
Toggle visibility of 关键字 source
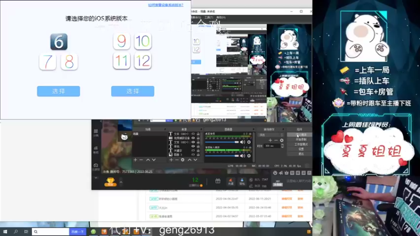(193, 151)
